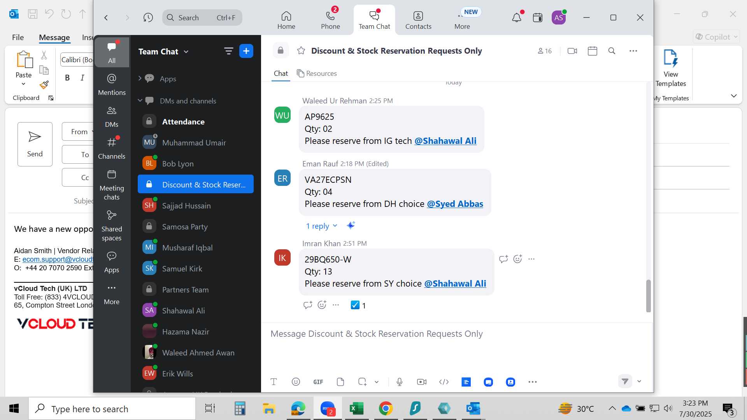
Task: Star the Discount & Stock Reservation channel
Action: tap(301, 51)
